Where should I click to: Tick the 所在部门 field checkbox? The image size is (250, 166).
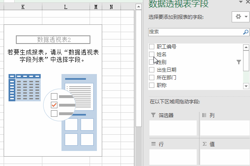tap(151, 78)
